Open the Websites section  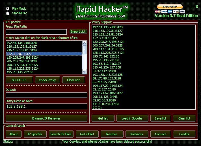tap(137, 134)
